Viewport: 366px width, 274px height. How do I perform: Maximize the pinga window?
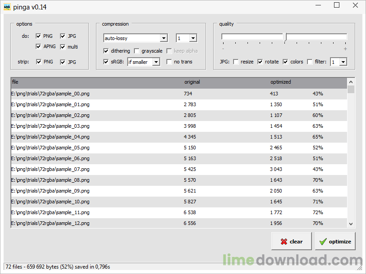[x=337, y=6]
